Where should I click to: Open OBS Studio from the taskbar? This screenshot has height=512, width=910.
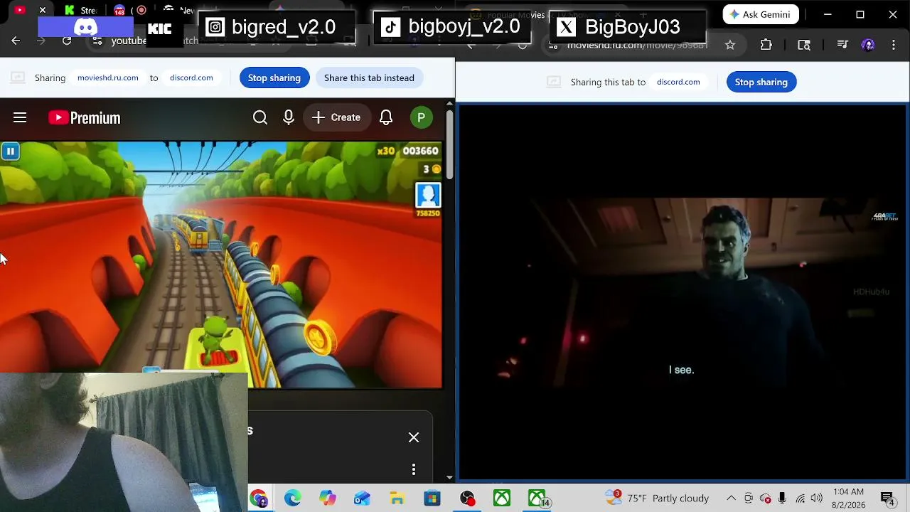click(467, 498)
